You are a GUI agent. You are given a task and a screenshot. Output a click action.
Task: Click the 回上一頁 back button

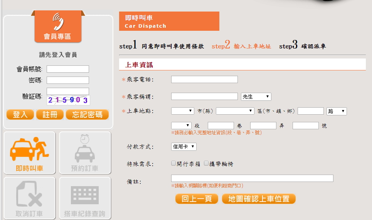(x=197, y=199)
